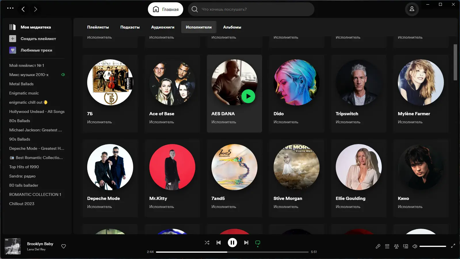Switch to the Подкасты tab
This screenshot has width=460, height=259.
pyautogui.click(x=130, y=27)
